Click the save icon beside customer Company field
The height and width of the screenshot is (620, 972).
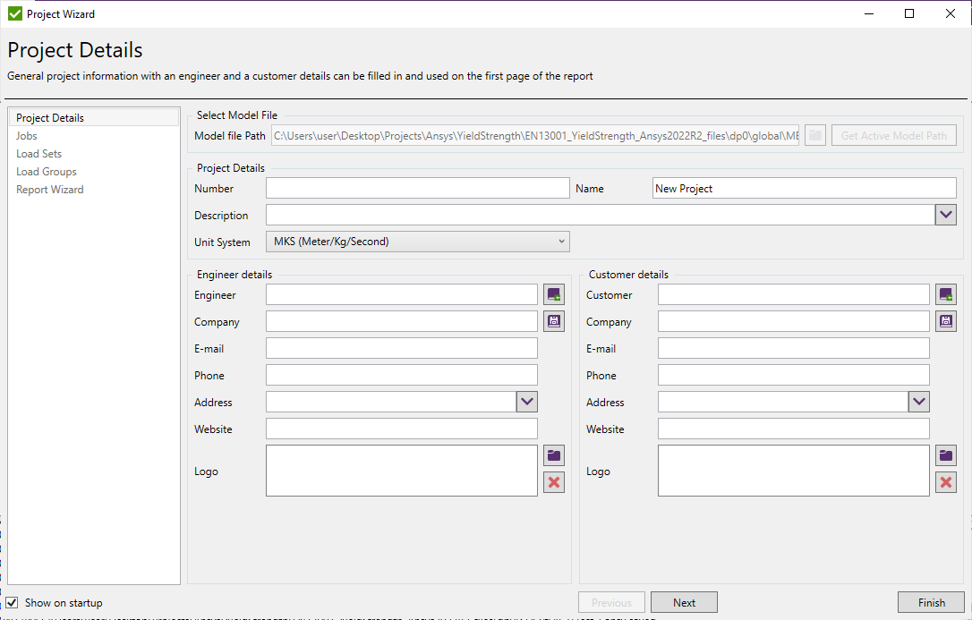pyautogui.click(x=945, y=321)
